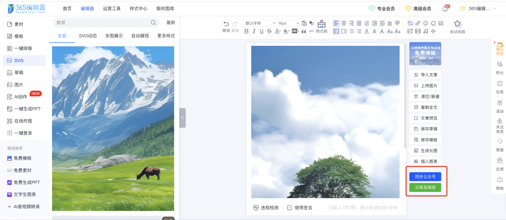Go to 首页 in top navigation
This screenshot has width=506, height=220.
point(67,9)
